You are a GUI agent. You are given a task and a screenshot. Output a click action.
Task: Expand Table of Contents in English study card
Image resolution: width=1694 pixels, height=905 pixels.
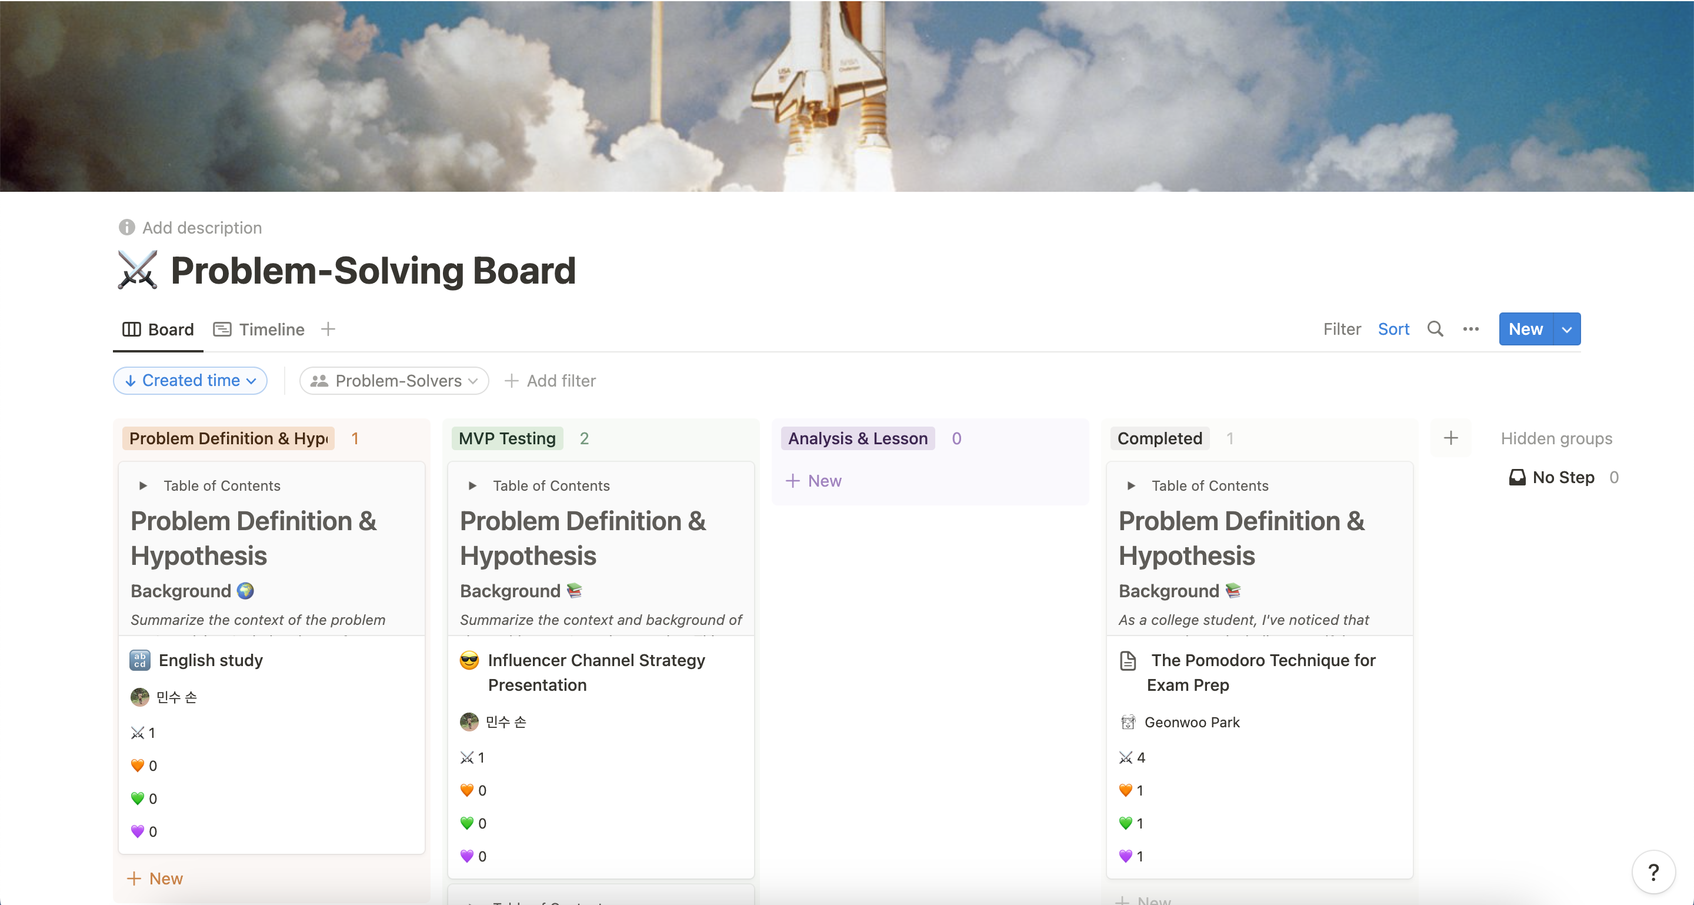click(143, 486)
